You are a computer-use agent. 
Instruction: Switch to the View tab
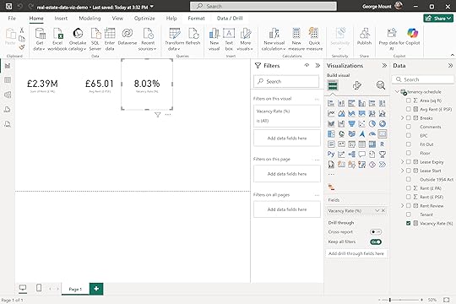point(117,18)
